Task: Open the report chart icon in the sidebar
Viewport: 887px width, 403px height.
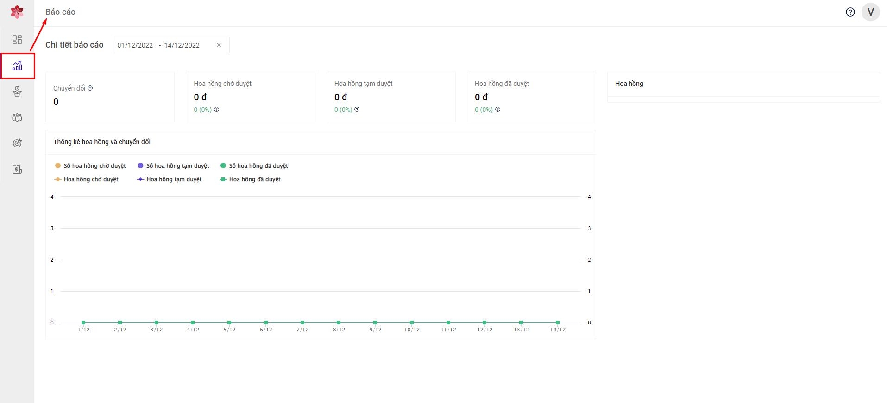Action: pos(17,66)
